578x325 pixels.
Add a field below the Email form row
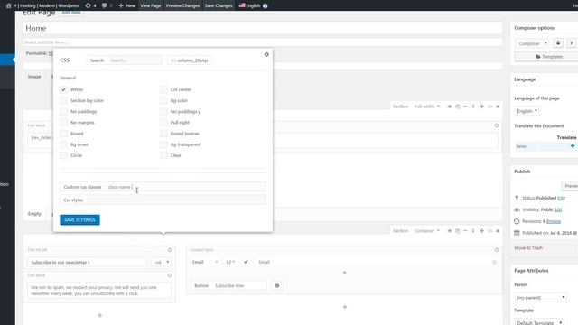[x=345, y=273]
